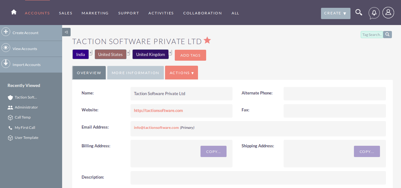Image resolution: width=401 pixels, height=188 pixels.
Task: Click the tag search magnifier button
Action: [388, 34]
